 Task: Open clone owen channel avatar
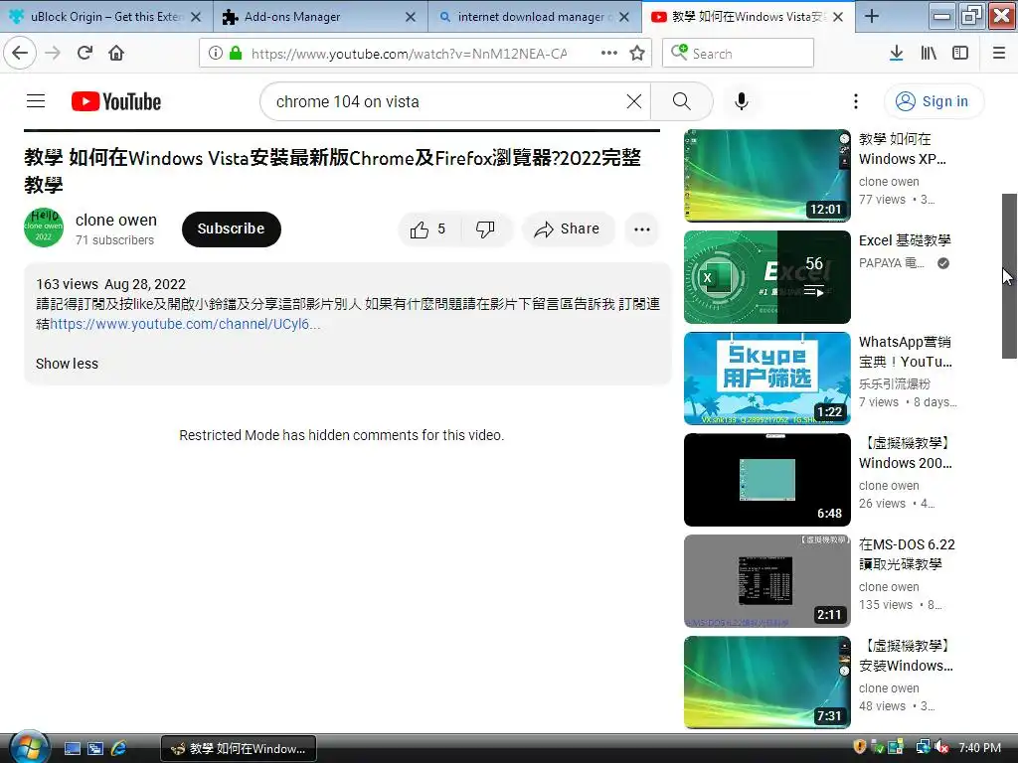(x=44, y=228)
